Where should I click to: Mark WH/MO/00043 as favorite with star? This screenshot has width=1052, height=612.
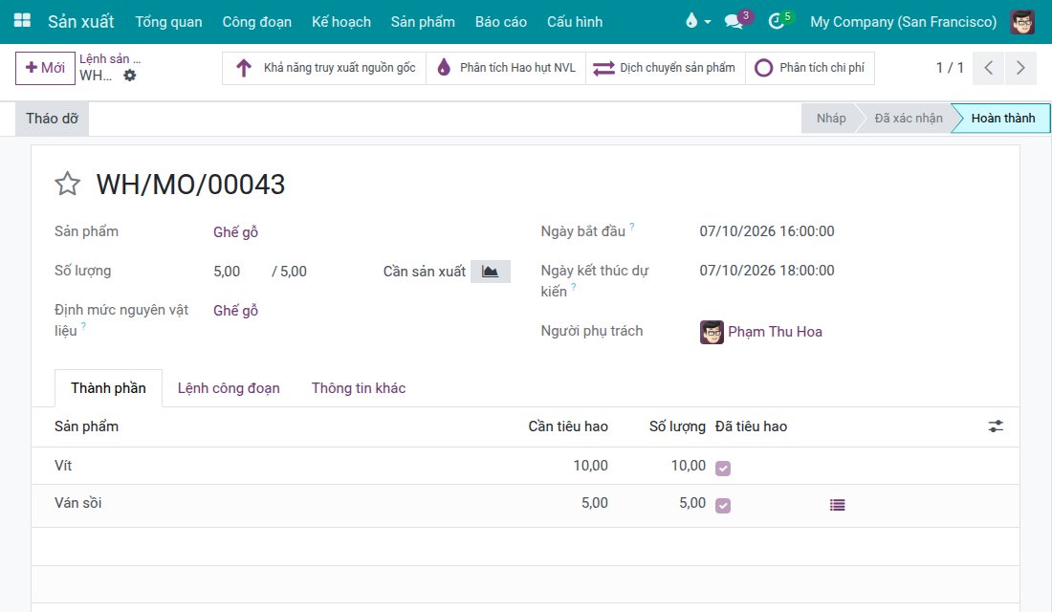(67, 184)
